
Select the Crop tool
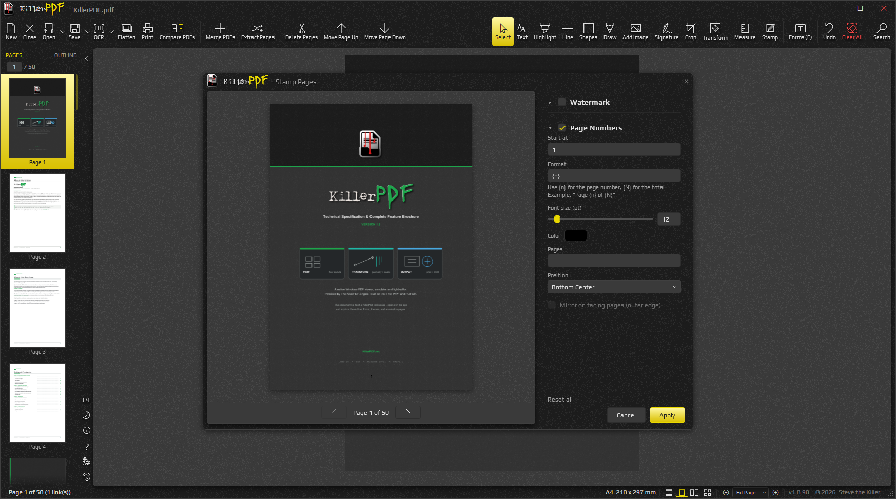pyautogui.click(x=691, y=31)
